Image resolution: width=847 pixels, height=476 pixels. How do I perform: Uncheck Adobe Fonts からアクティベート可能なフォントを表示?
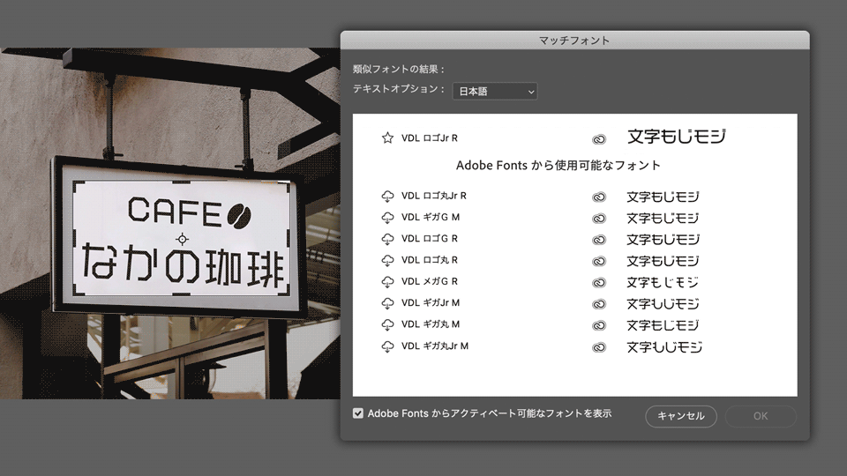(357, 413)
